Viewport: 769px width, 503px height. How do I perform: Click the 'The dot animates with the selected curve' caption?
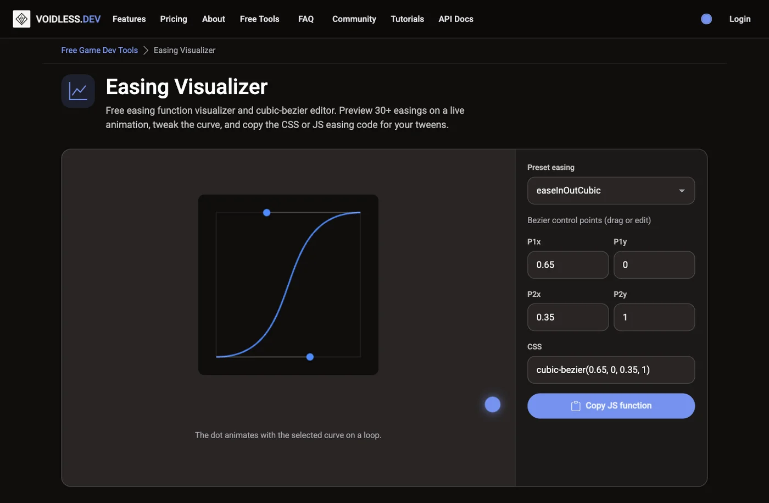click(288, 435)
